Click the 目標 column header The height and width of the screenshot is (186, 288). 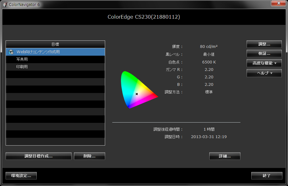(55, 44)
